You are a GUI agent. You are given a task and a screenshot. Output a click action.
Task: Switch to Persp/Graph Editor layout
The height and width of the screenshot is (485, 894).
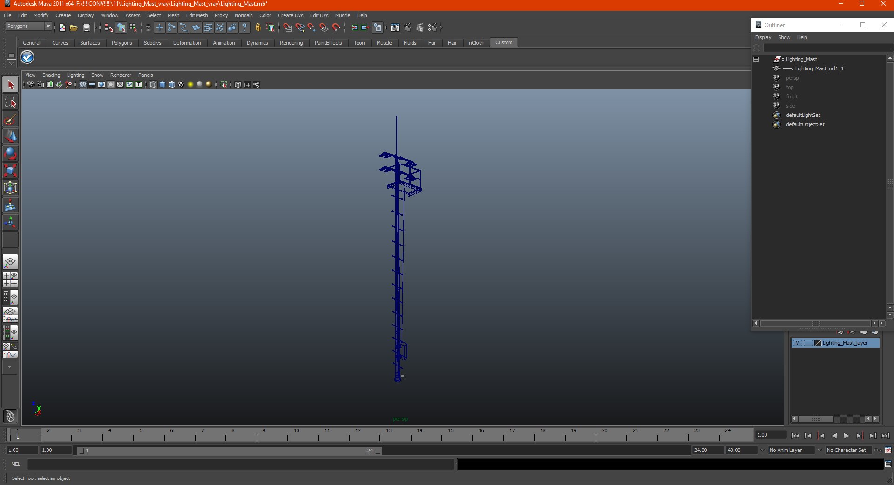pyautogui.click(x=10, y=315)
